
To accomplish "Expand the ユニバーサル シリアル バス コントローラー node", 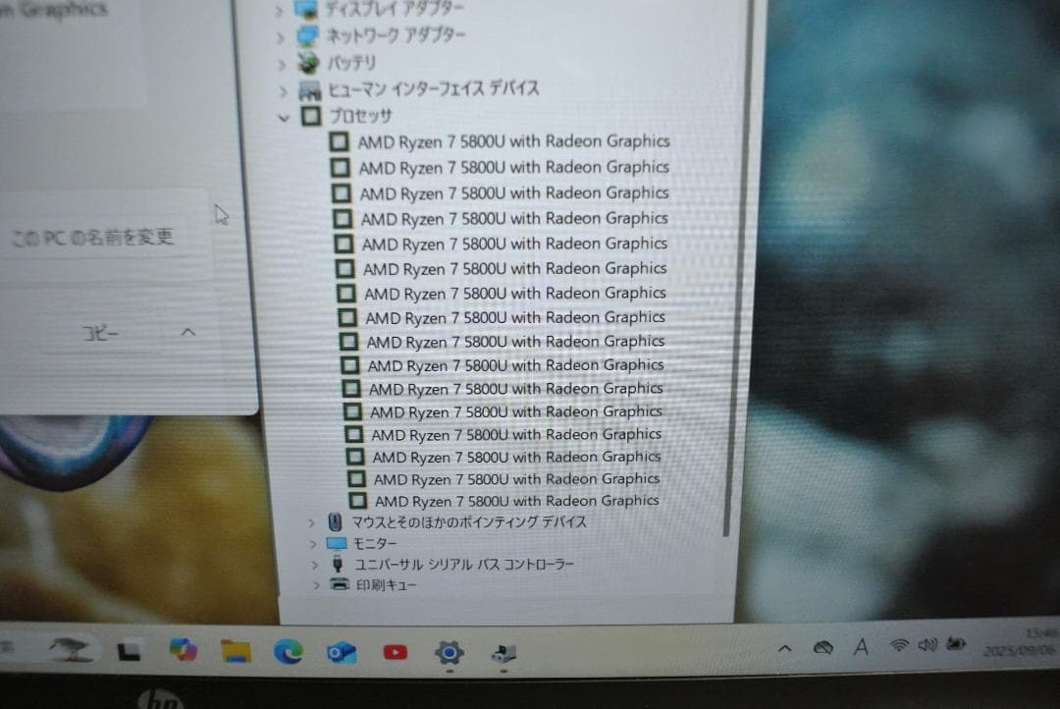I will pos(314,564).
